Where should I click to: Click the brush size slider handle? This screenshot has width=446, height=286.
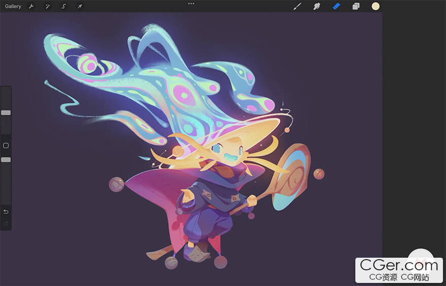pyautogui.click(x=6, y=113)
